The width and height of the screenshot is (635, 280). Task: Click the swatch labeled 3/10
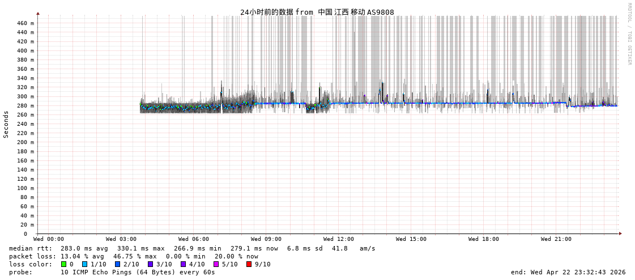pos(150,264)
